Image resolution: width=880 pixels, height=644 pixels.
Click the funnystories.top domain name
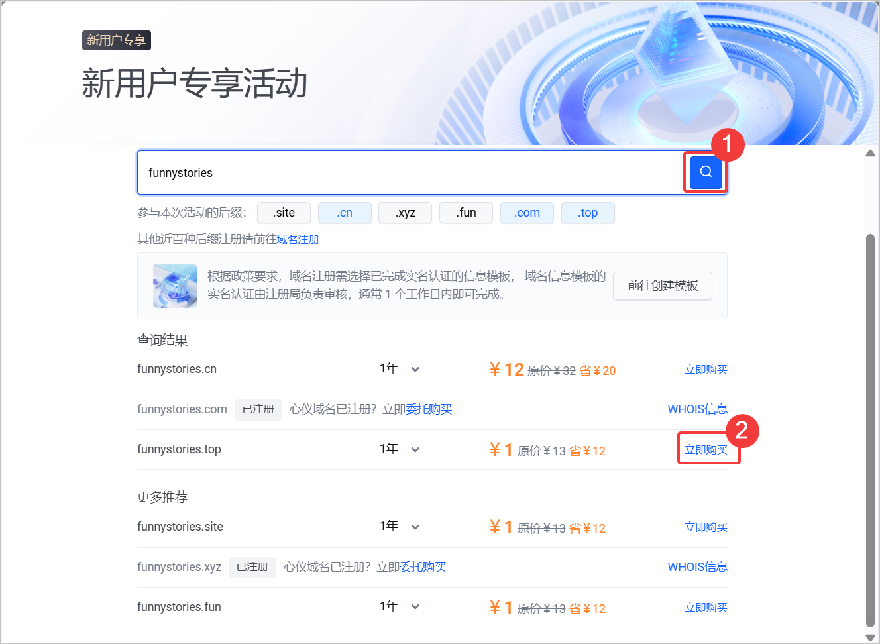coord(179,449)
